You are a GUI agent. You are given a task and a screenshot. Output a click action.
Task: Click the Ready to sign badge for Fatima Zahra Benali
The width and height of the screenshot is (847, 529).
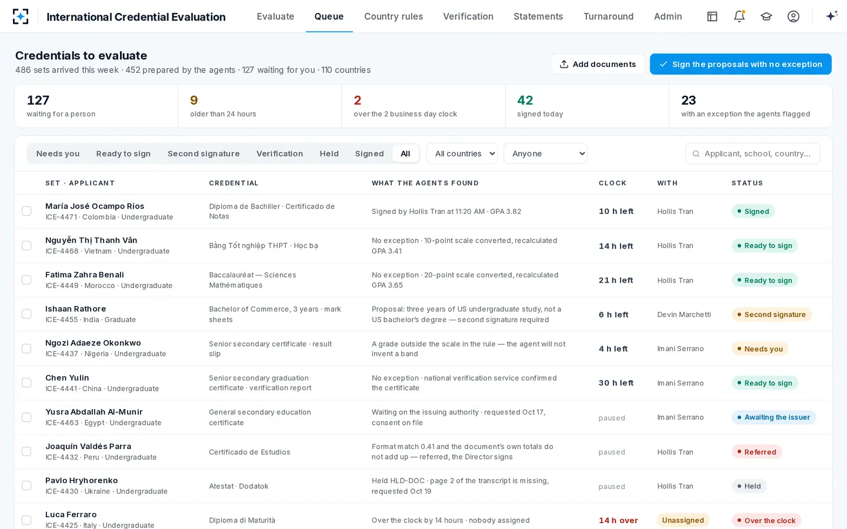click(x=765, y=280)
